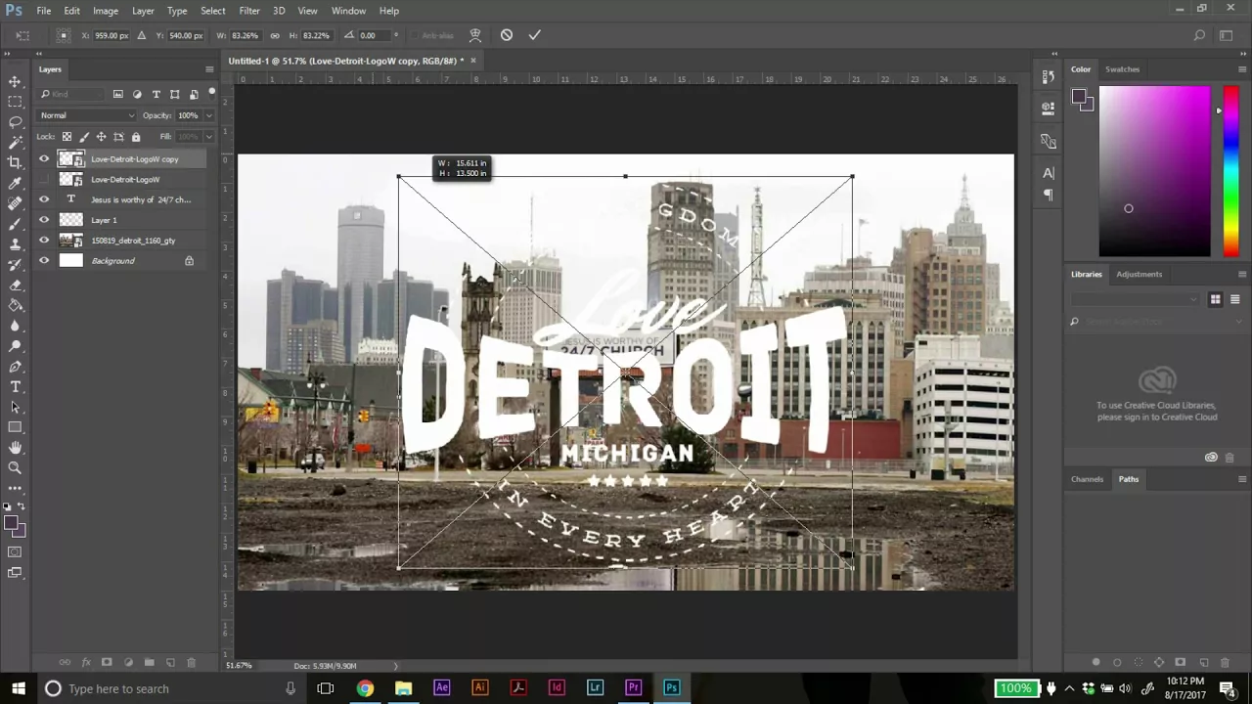
Task: Select the Zoom tool
Action: (x=15, y=468)
